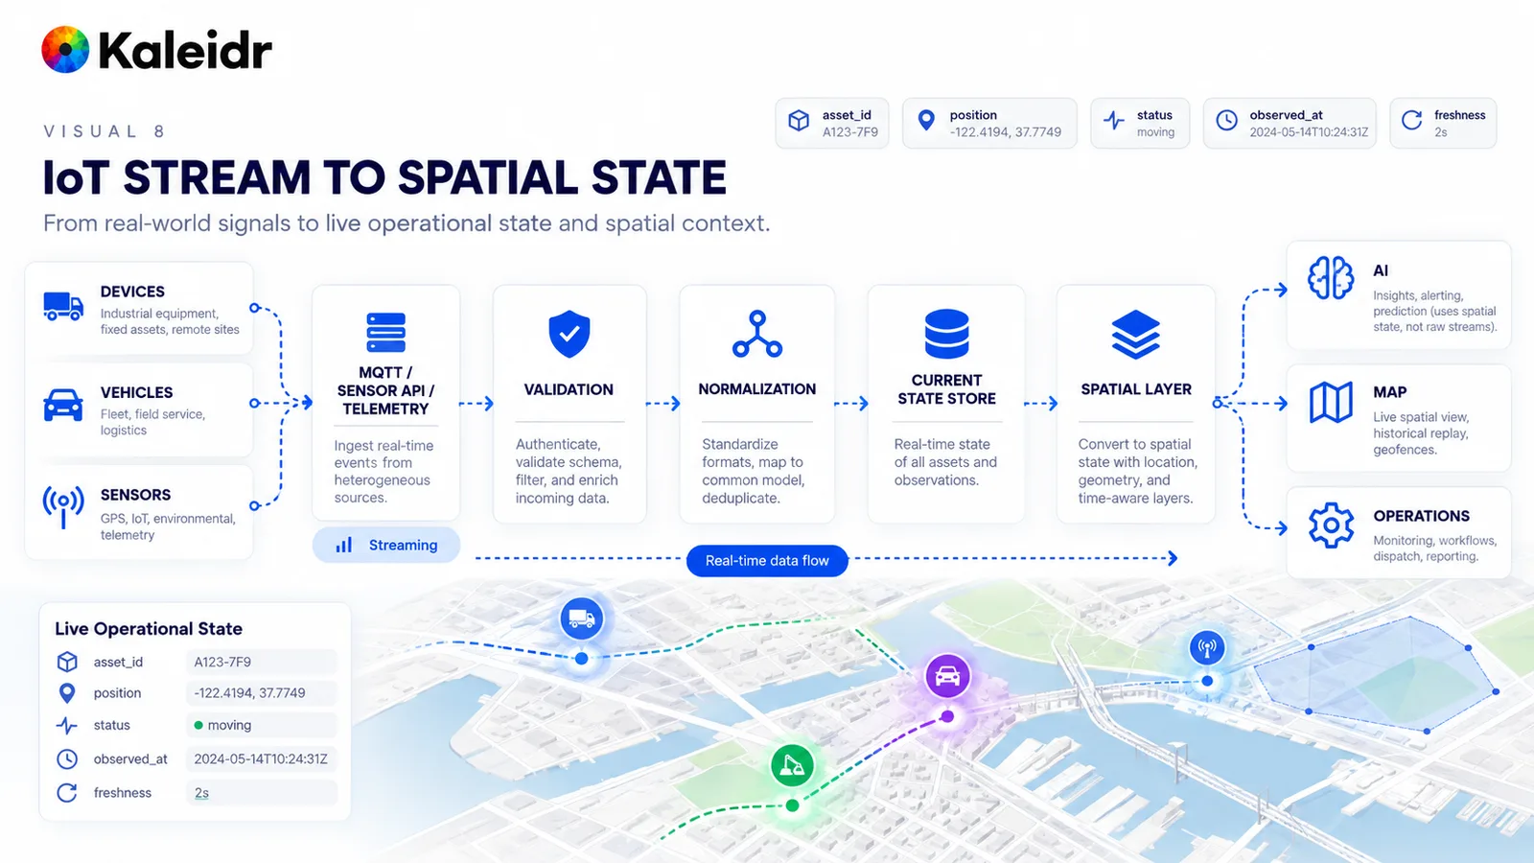Click the SPATIAL LAYER title

pyautogui.click(x=1136, y=389)
